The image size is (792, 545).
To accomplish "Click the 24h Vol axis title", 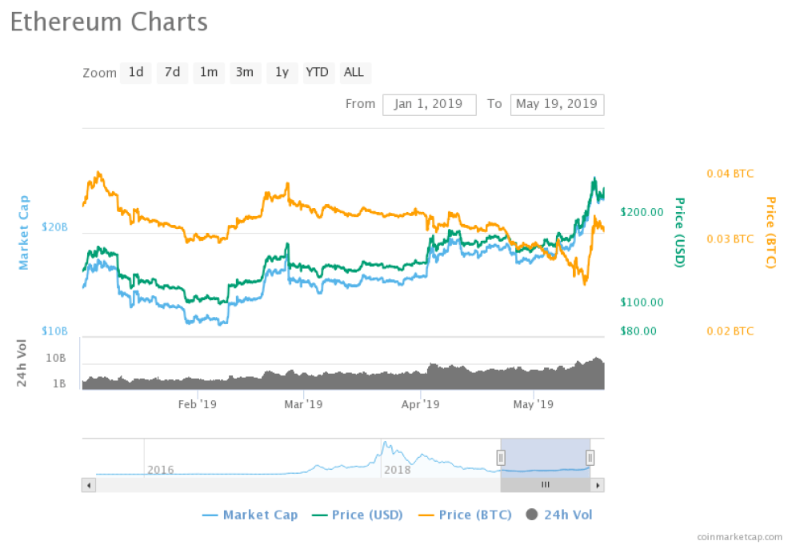I will tap(22, 363).
